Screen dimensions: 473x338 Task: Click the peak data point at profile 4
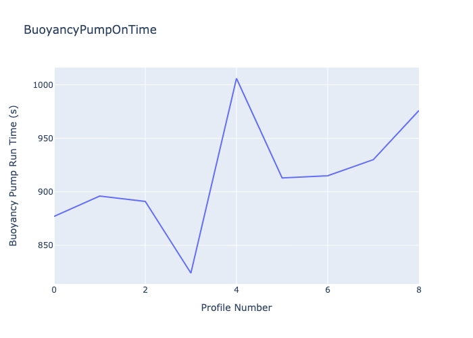tap(236, 78)
